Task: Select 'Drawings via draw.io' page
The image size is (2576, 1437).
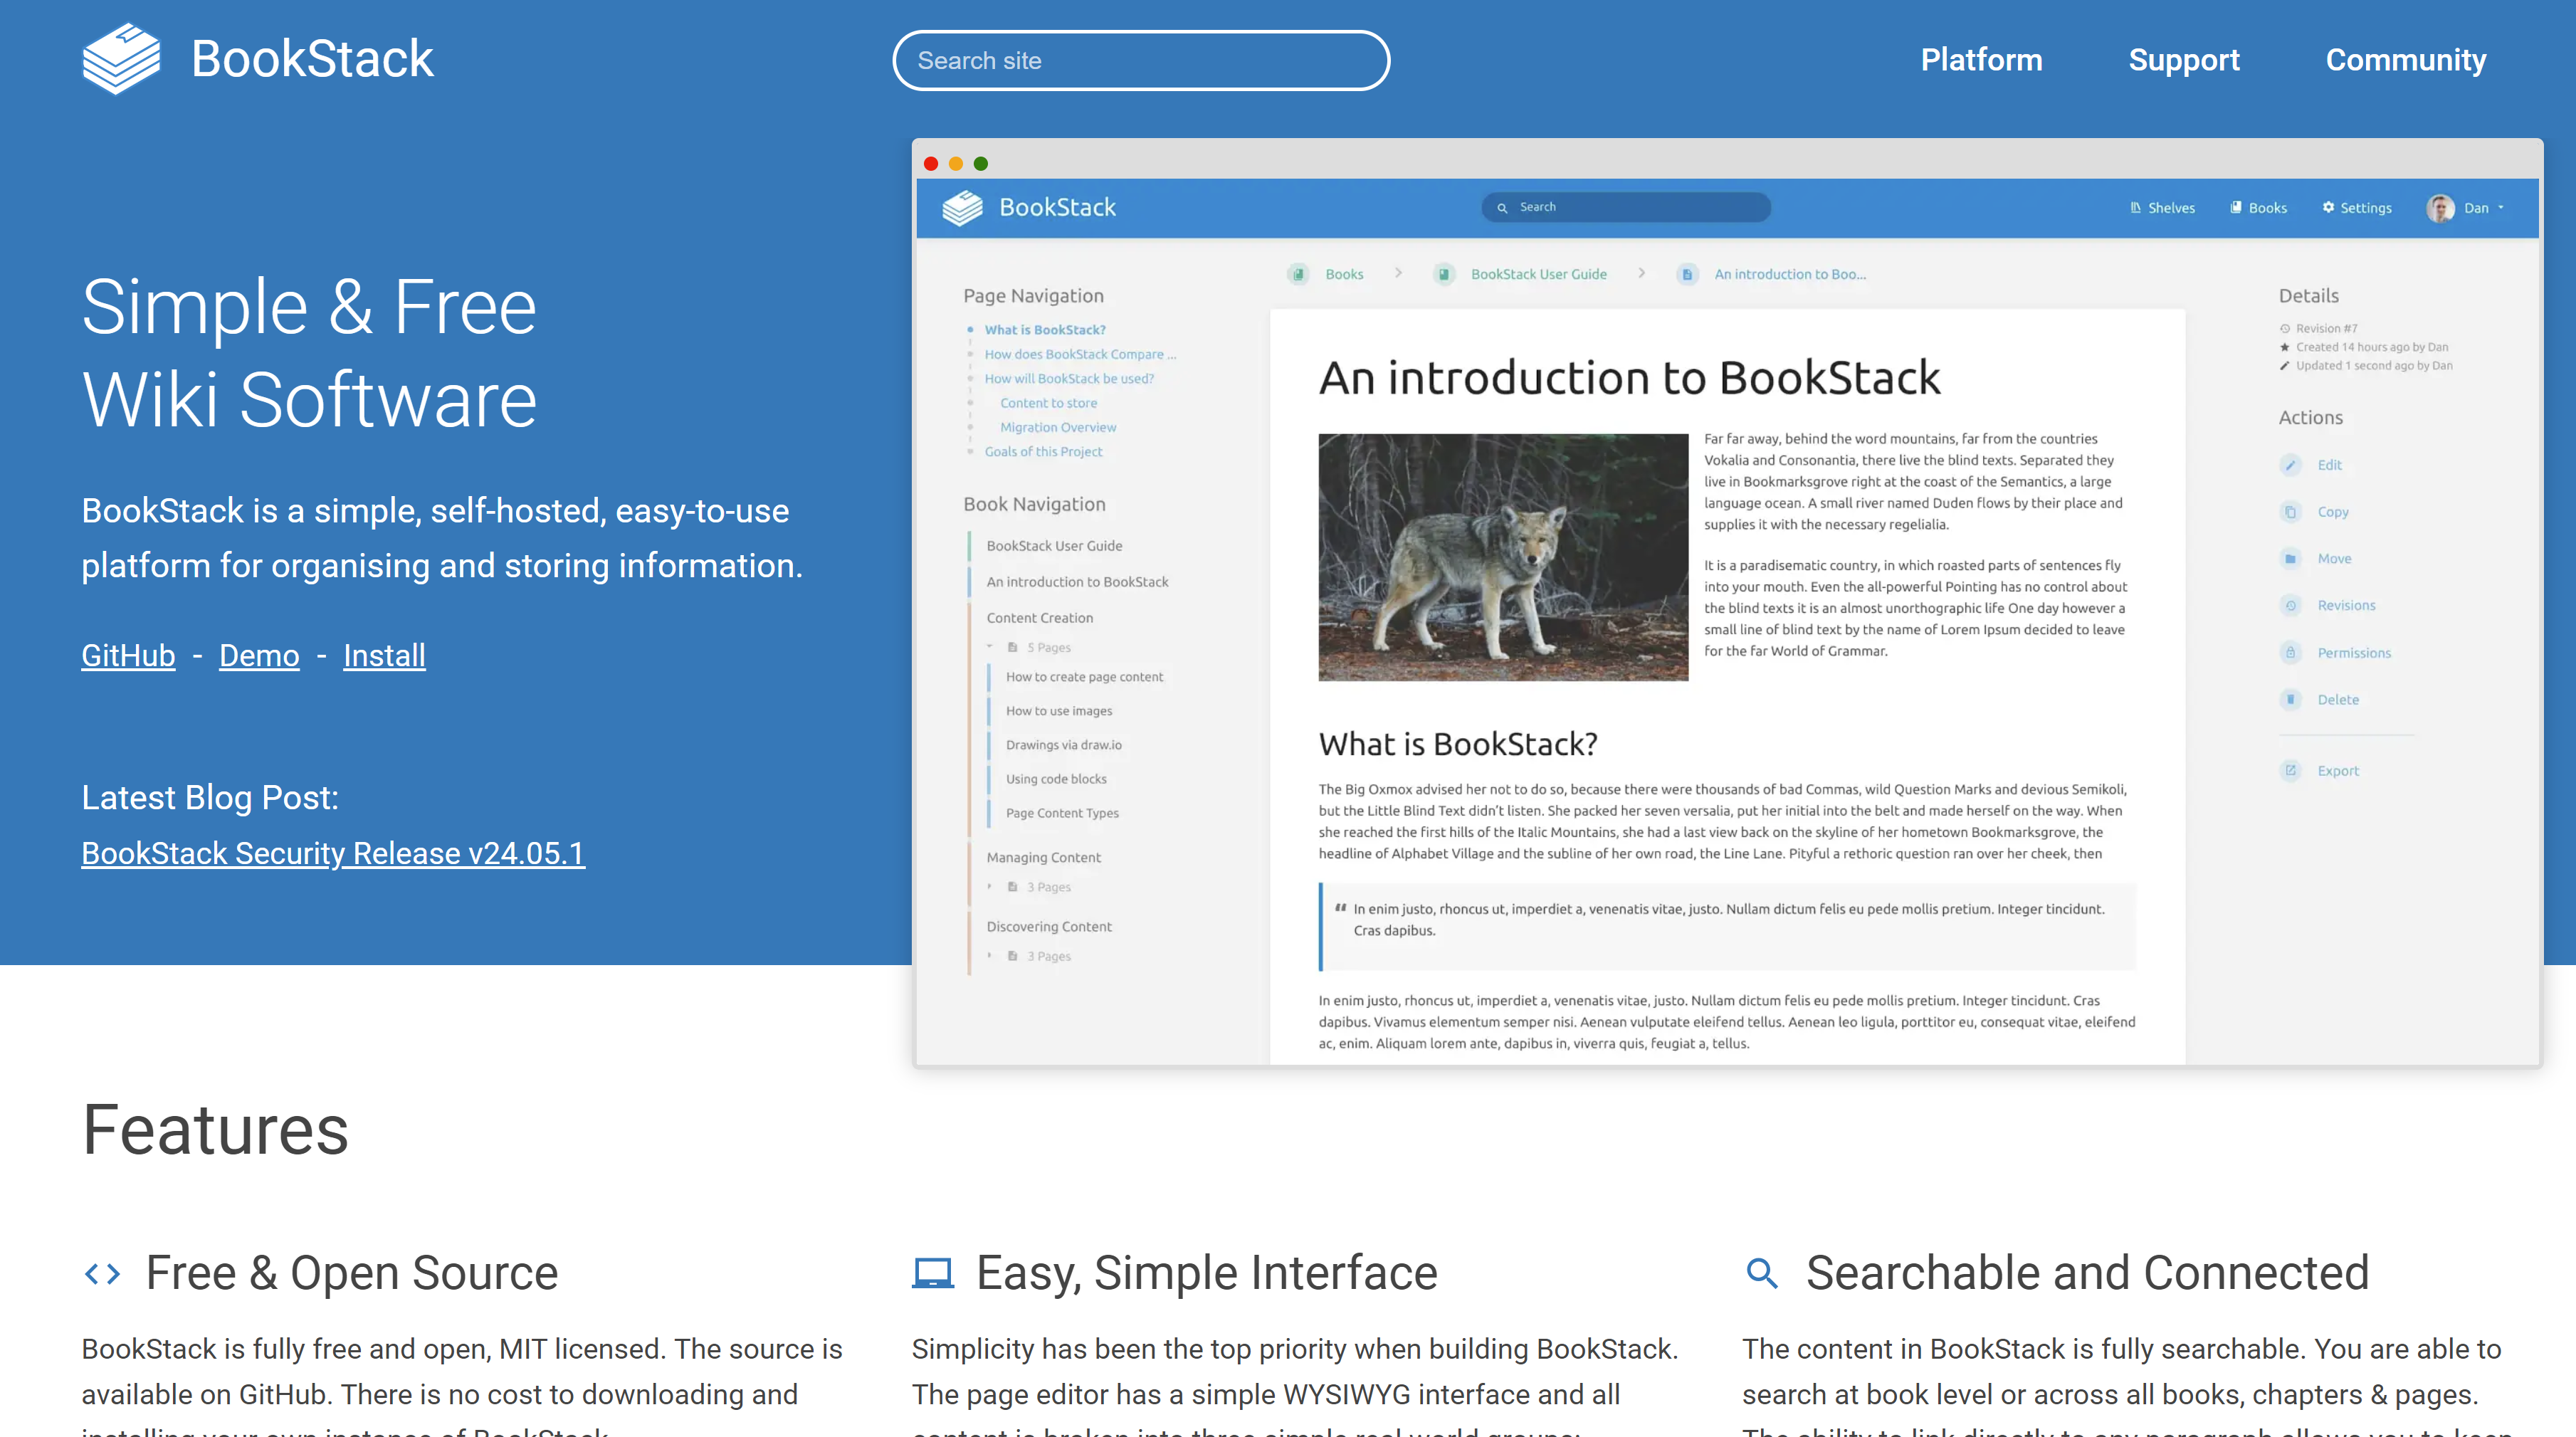Action: 1063,745
